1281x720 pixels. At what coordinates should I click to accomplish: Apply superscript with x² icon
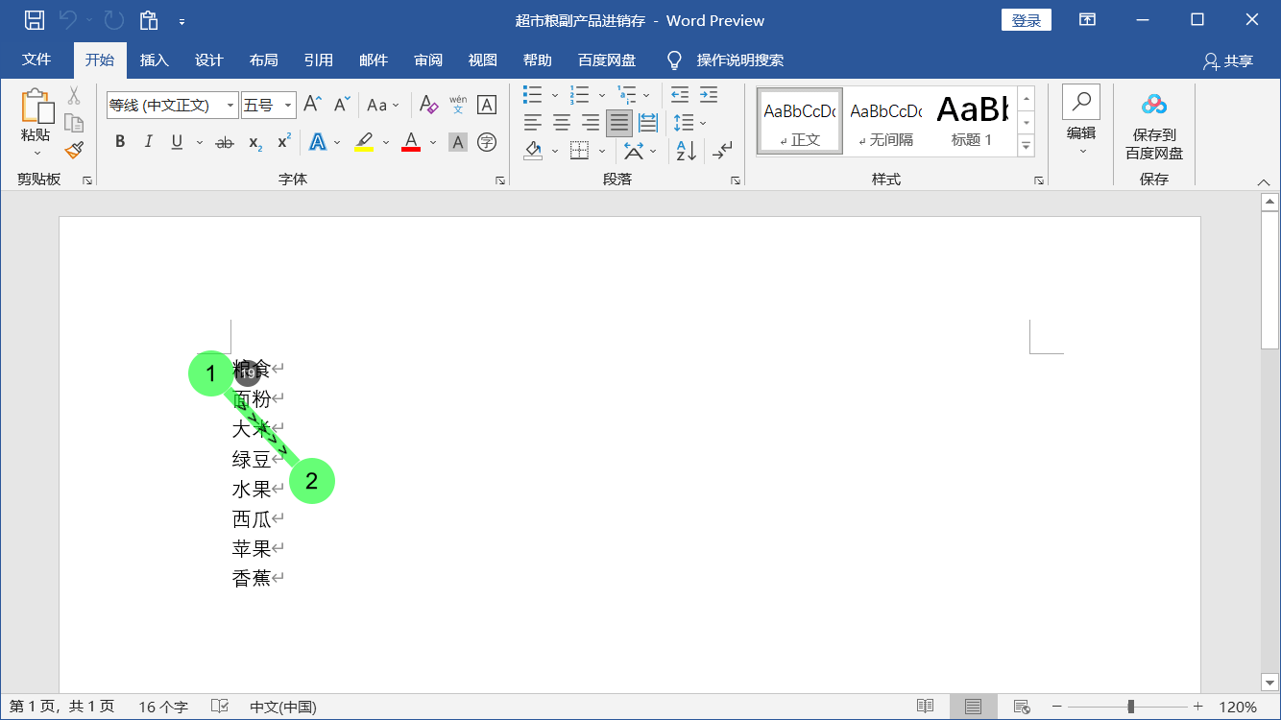(x=284, y=142)
